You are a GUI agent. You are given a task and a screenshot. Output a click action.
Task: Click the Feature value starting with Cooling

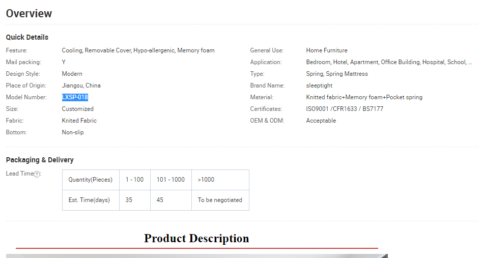138,50
